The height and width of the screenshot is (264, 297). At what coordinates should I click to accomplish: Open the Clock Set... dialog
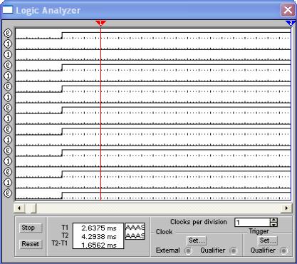click(x=197, y=240)
